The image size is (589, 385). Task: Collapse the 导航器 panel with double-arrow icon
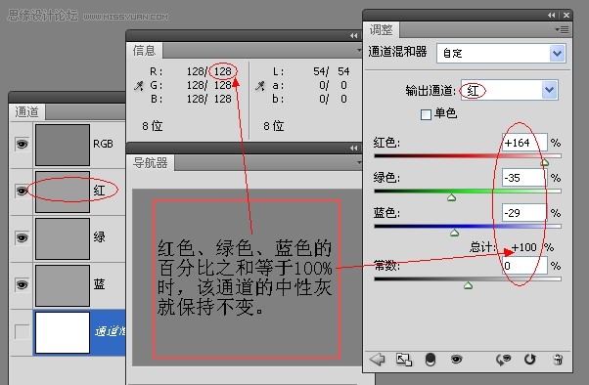pyautogui.click(x=354, y=149)
